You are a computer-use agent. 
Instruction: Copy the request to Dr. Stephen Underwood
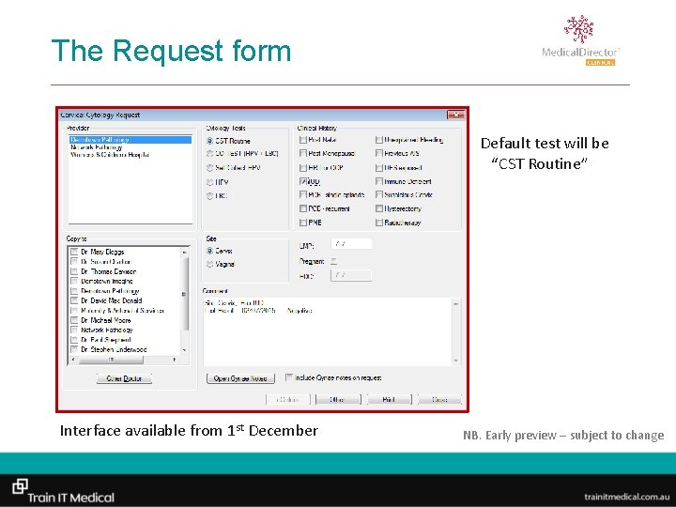74,349
